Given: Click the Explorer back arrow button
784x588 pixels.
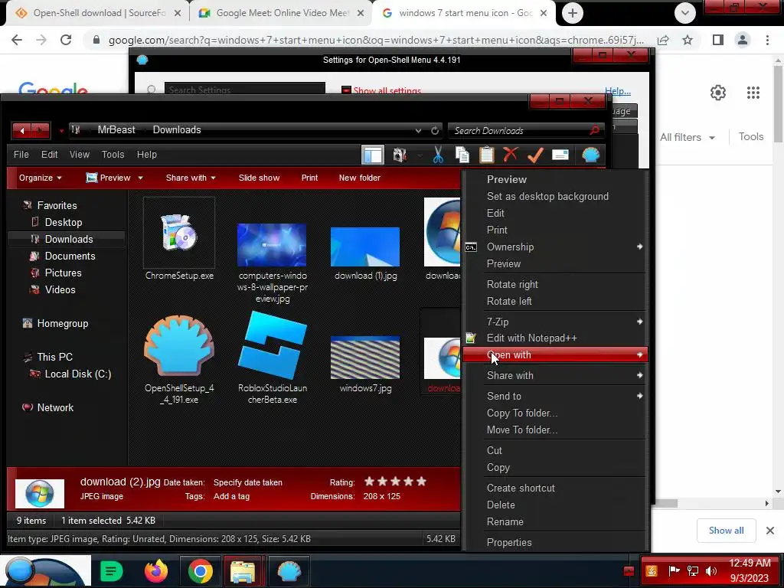Looking at the screenshot, I should [x=22, y=130].
